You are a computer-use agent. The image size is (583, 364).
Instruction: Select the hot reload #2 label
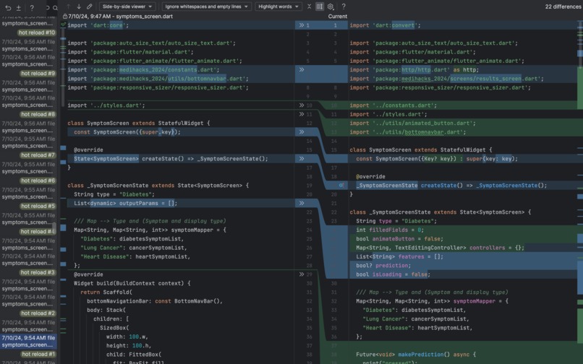pyautogui.click(x=38, y=313)
